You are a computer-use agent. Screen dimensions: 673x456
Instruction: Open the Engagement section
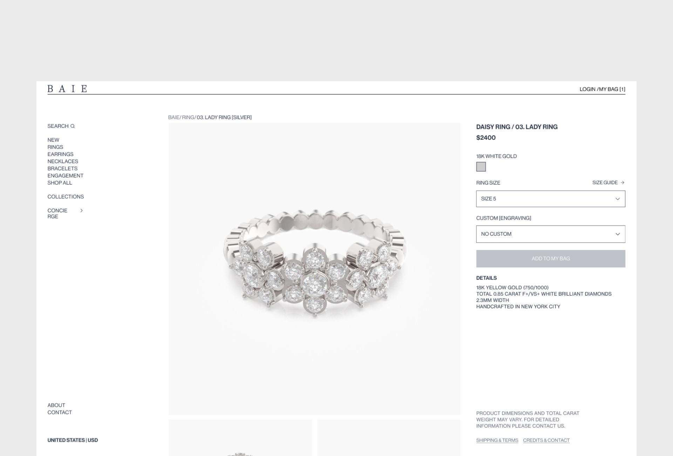(66, 176)
